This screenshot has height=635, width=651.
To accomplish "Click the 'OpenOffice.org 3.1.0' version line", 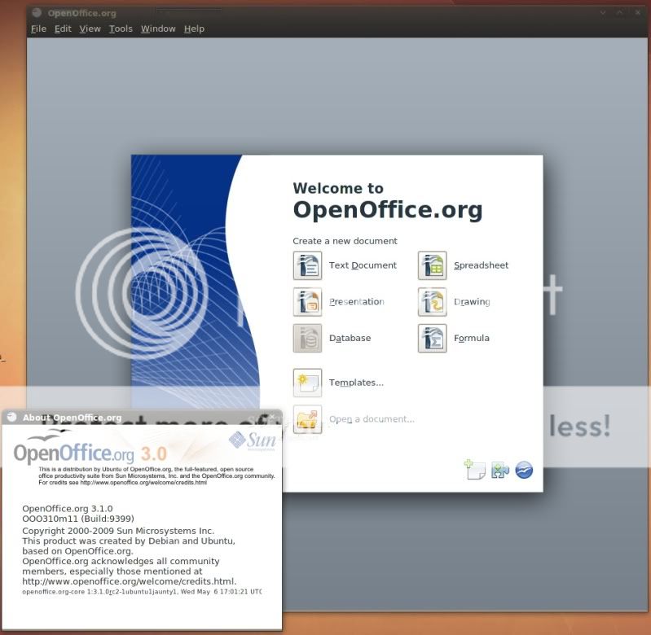I will [x=68, y=509].
